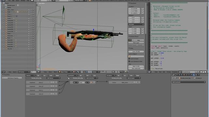
Task: Open the Controllers dropdown
Action: tap(72, 75)
